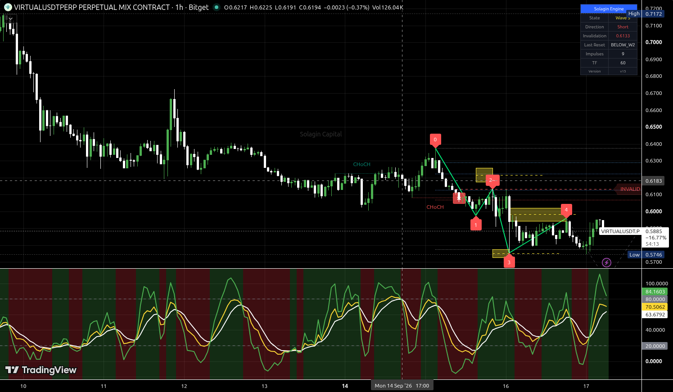The width and height of the screenshot is (673, 392).
Task: Click the Last Reset label cell
Action: point(595,45)
